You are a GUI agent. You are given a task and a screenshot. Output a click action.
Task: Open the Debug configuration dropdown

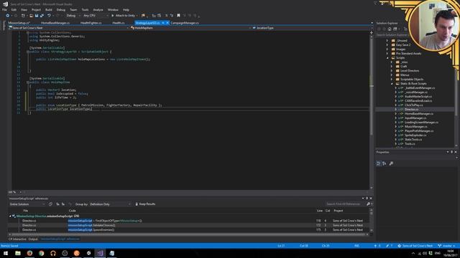[x=73, y=16]
